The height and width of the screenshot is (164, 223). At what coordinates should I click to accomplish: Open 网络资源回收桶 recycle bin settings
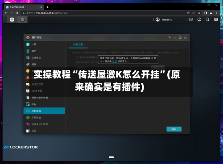tap(44, 98)
